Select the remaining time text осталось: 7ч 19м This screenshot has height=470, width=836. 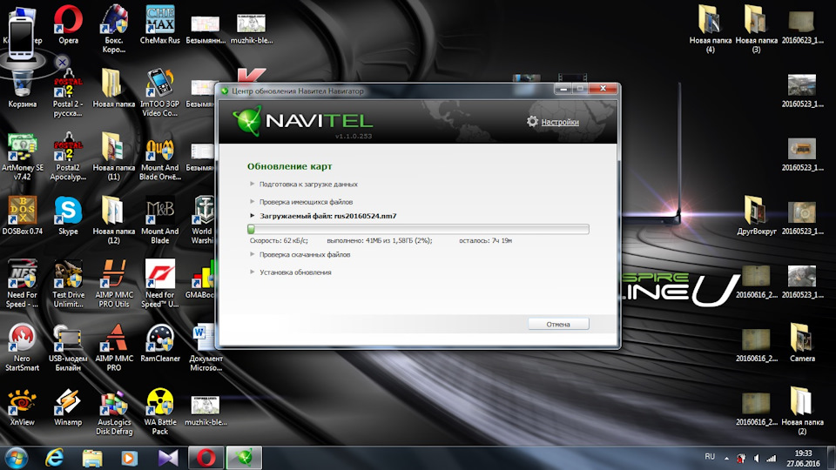click(x=485, y=241)
